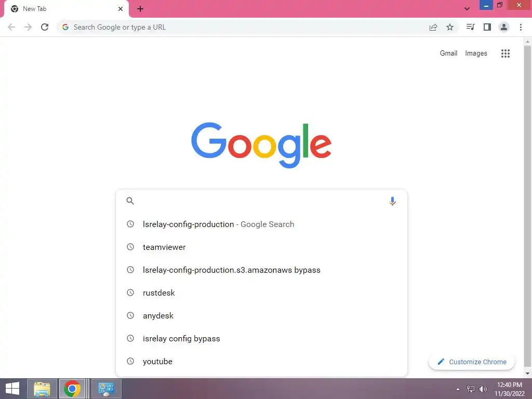This screenshot has height=399, width=532.
Task: Close the New Tab tab
Action: pyautogui.click(x=121, y=9)
